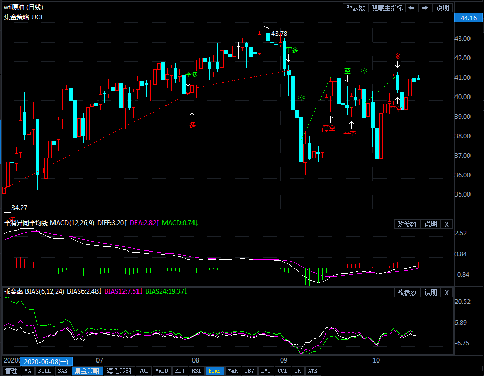Open the 管理 indicator manager
484x376 pixels.
coord(11,371)
